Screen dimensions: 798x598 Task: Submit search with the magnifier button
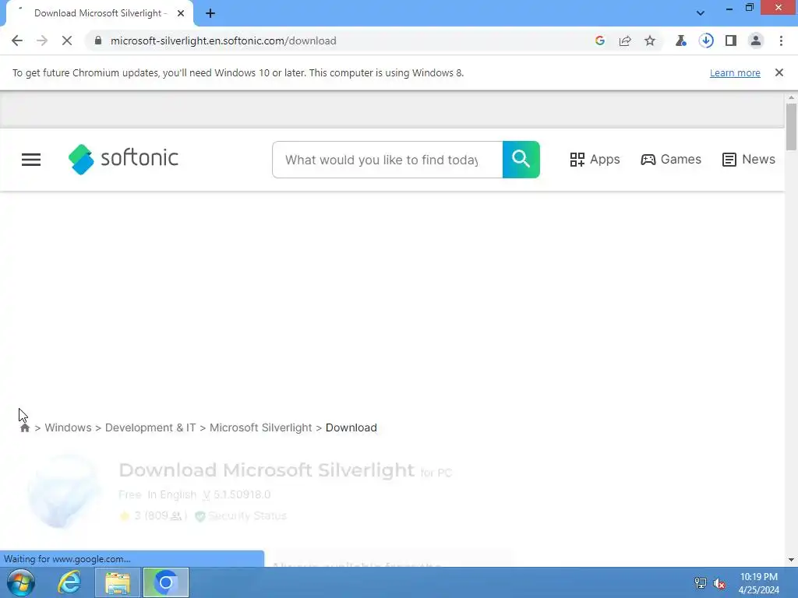point(521,160)
